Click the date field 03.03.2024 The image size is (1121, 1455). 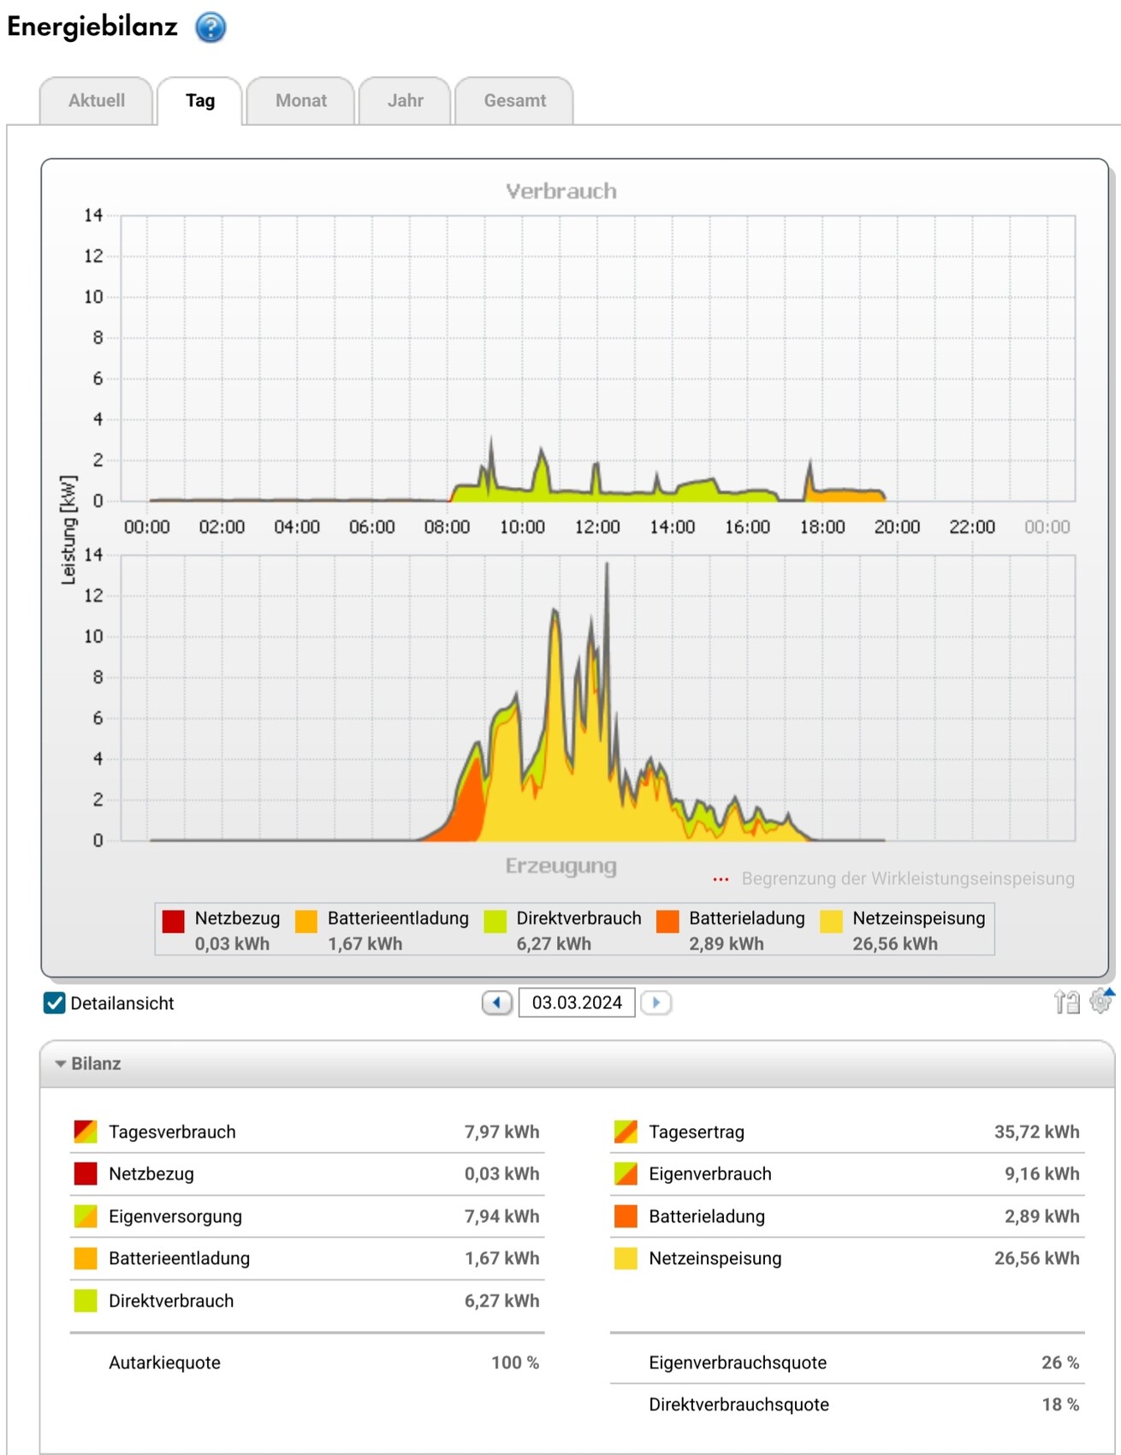(x=577, y=1002)
